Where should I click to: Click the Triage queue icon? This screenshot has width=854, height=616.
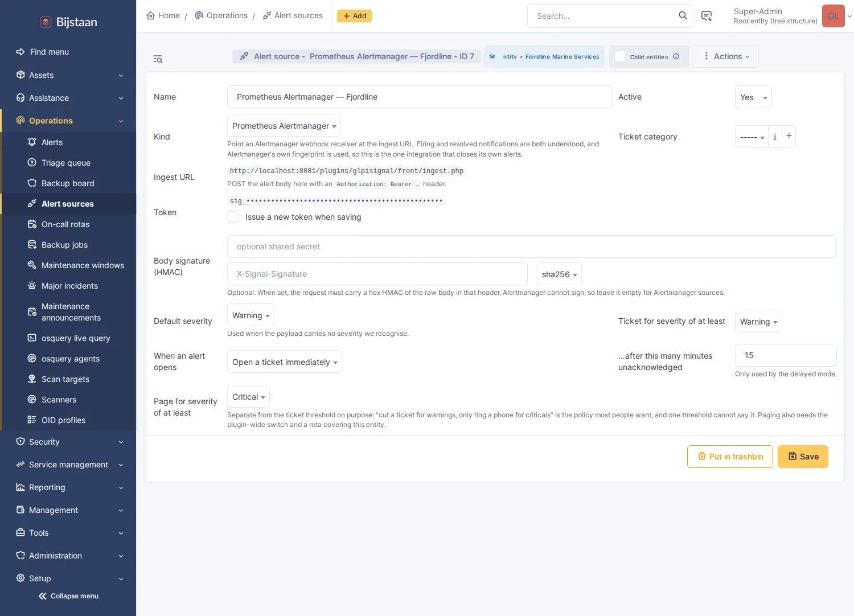(32, 162)
